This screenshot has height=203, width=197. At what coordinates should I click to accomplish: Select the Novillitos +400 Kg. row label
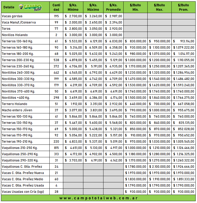tap(16, 98)
